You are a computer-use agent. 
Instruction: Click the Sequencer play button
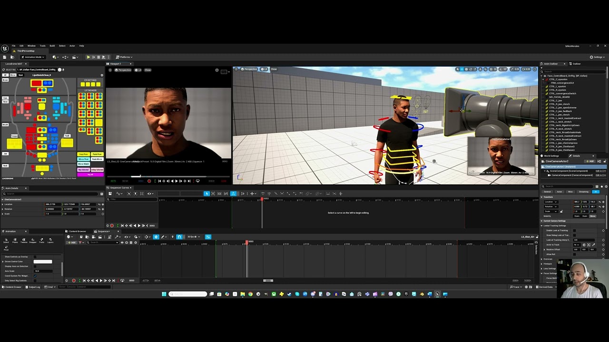click(x=101, y=280)
